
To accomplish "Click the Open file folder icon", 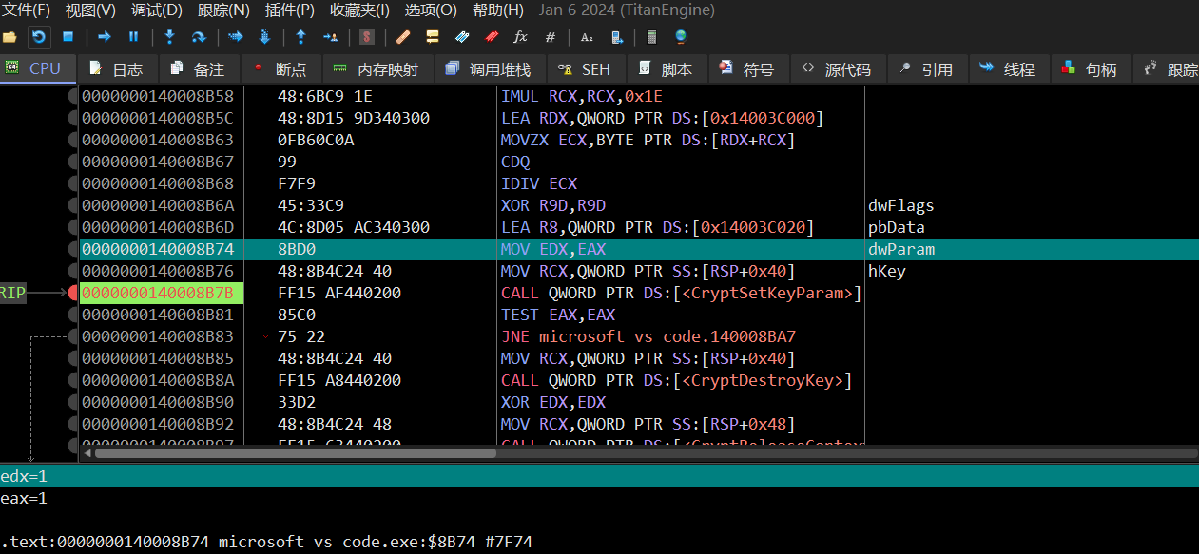I will [10, 37].
